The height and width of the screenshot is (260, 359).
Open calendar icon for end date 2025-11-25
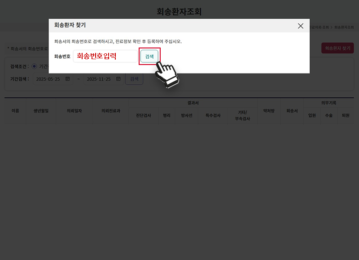(118, 79)
